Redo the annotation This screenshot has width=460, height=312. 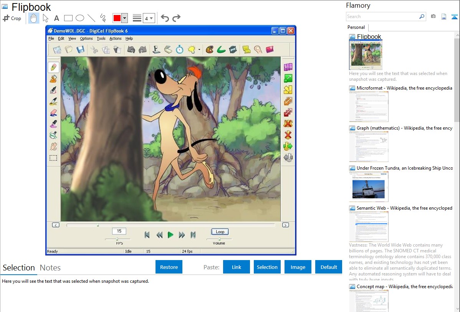click(176, 18)
